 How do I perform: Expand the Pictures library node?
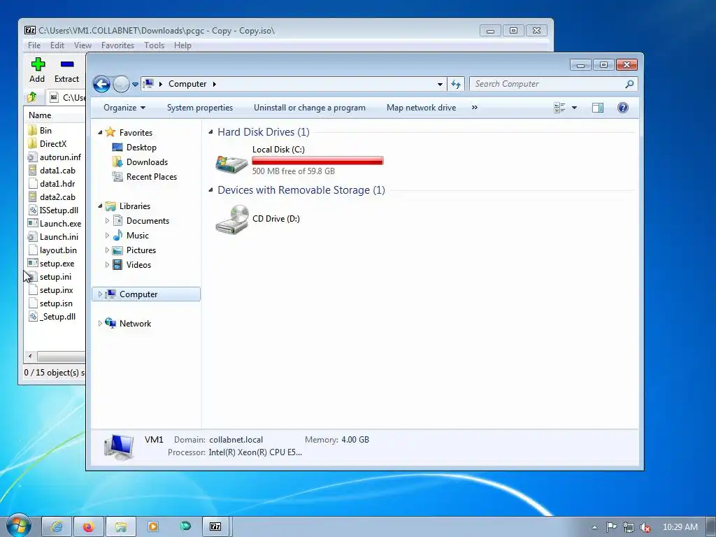(107, 250)
